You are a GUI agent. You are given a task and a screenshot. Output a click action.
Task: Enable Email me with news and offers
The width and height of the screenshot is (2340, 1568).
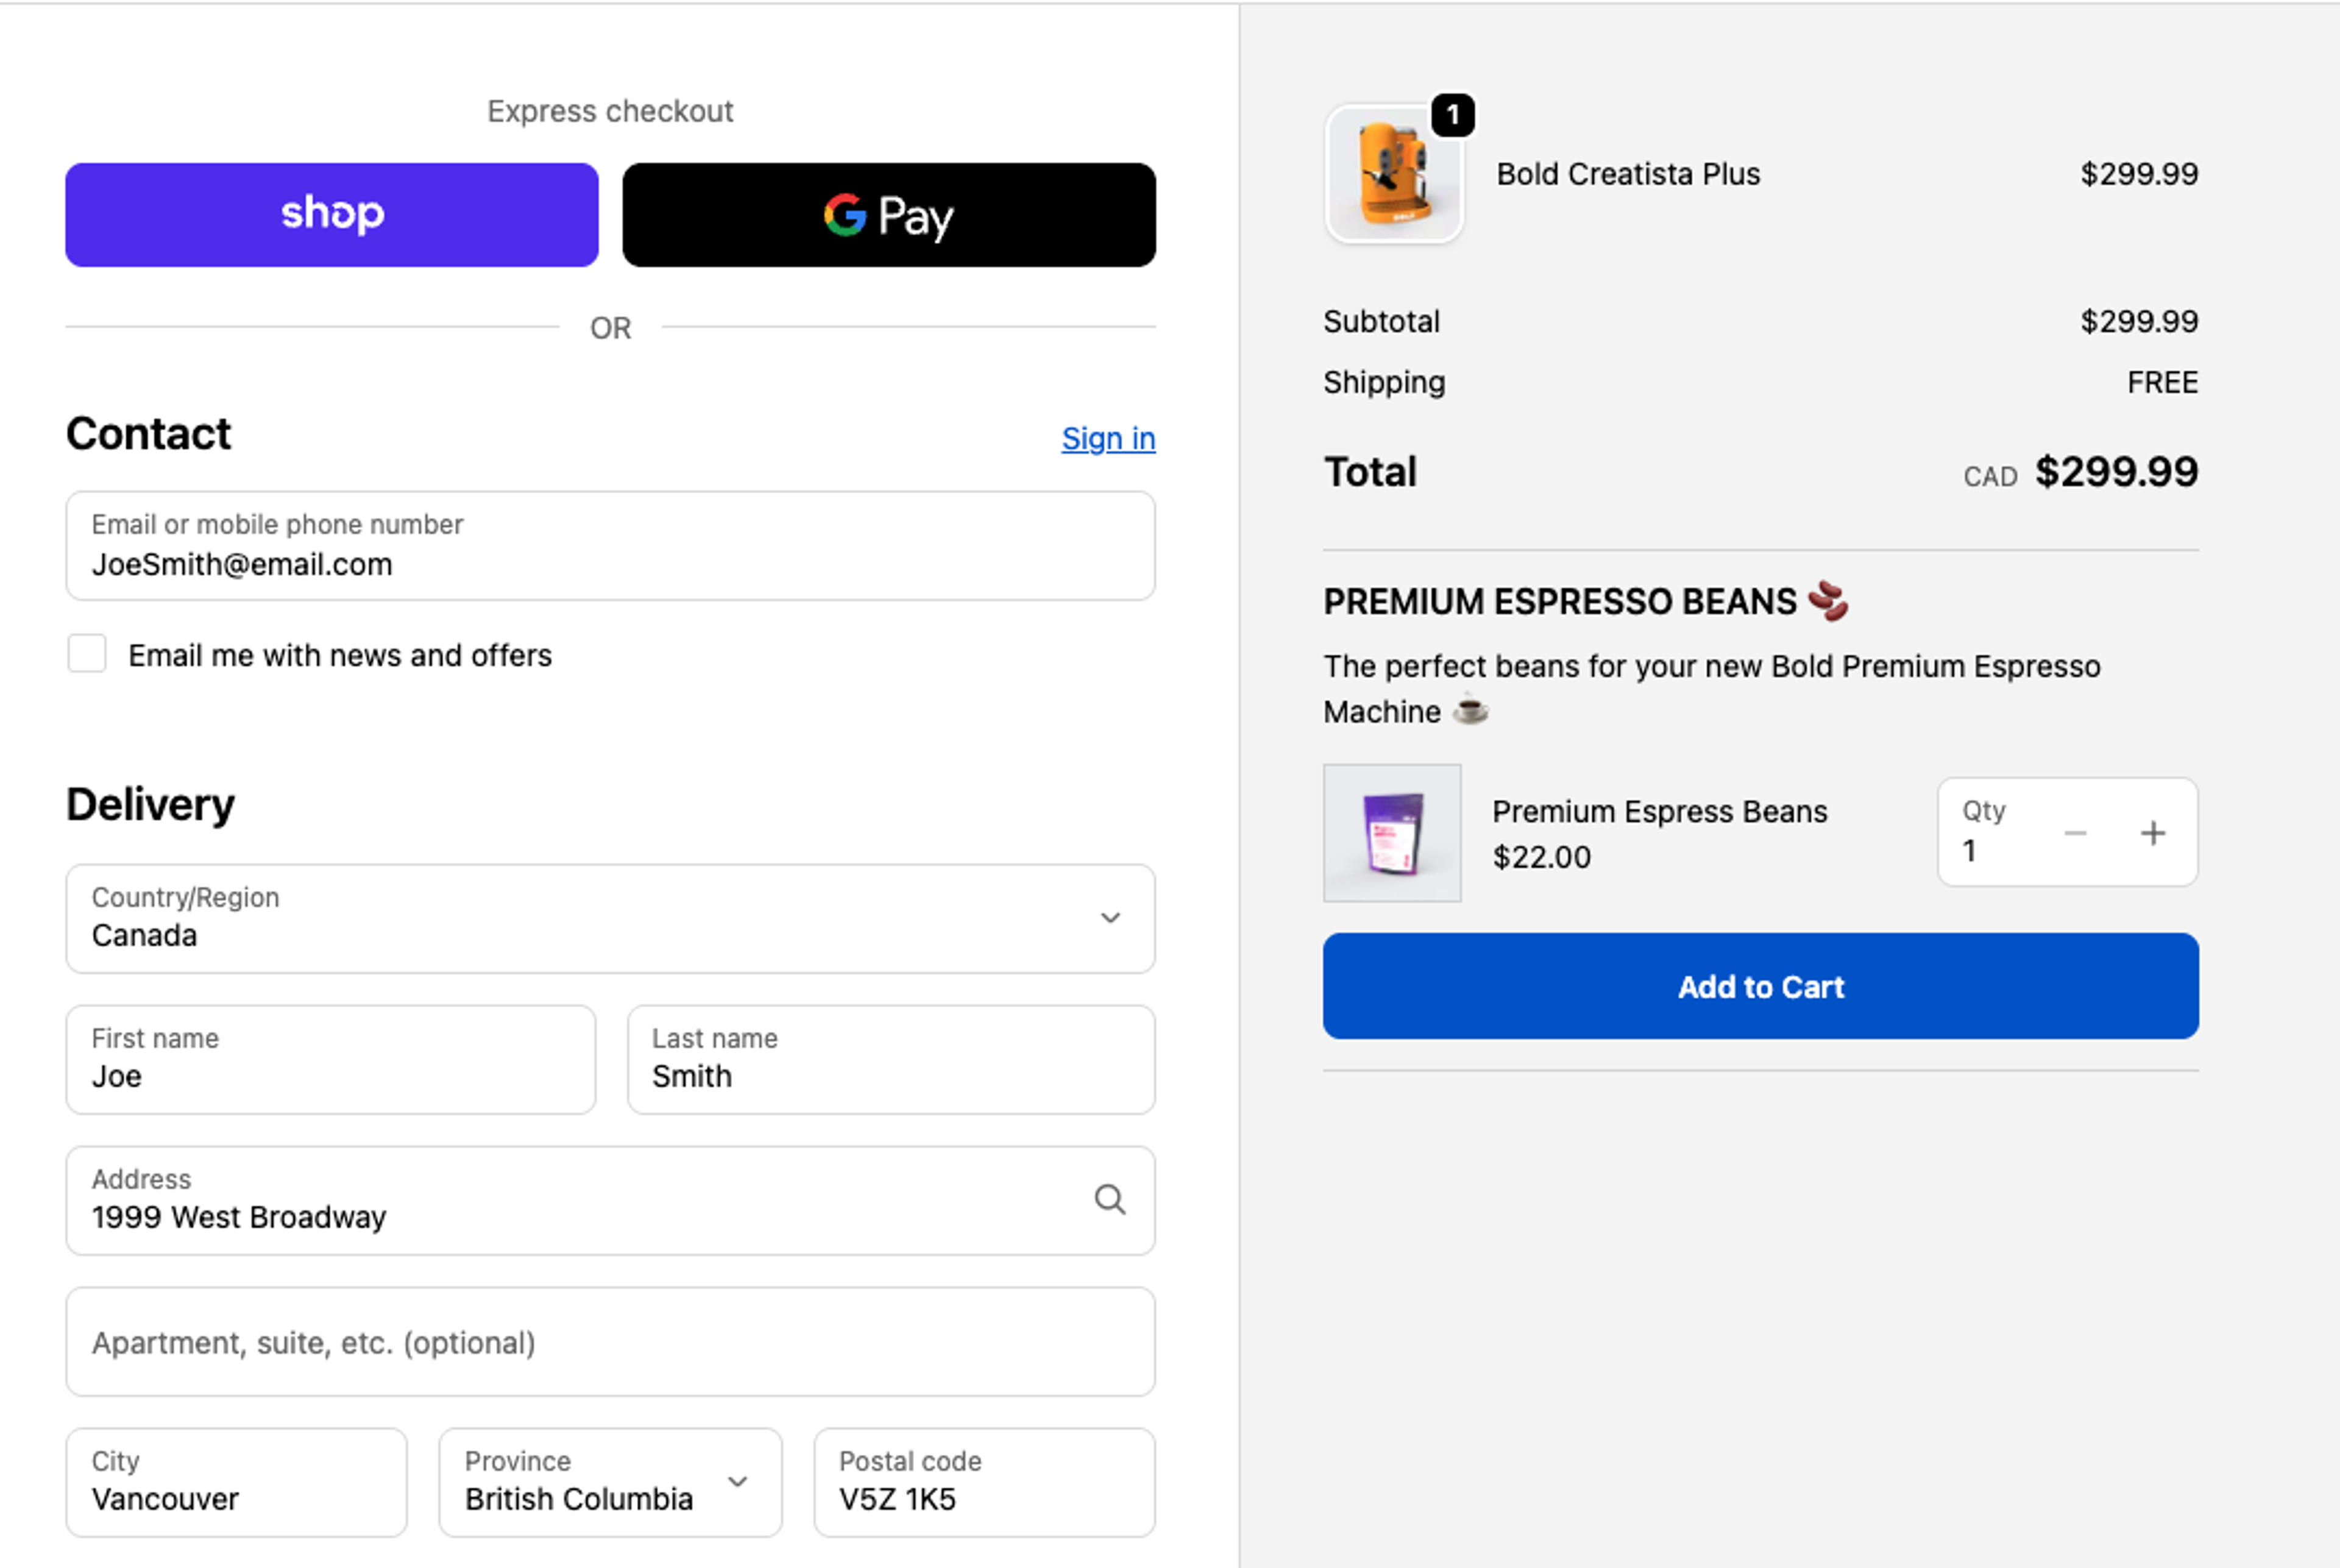click(87, 654)
